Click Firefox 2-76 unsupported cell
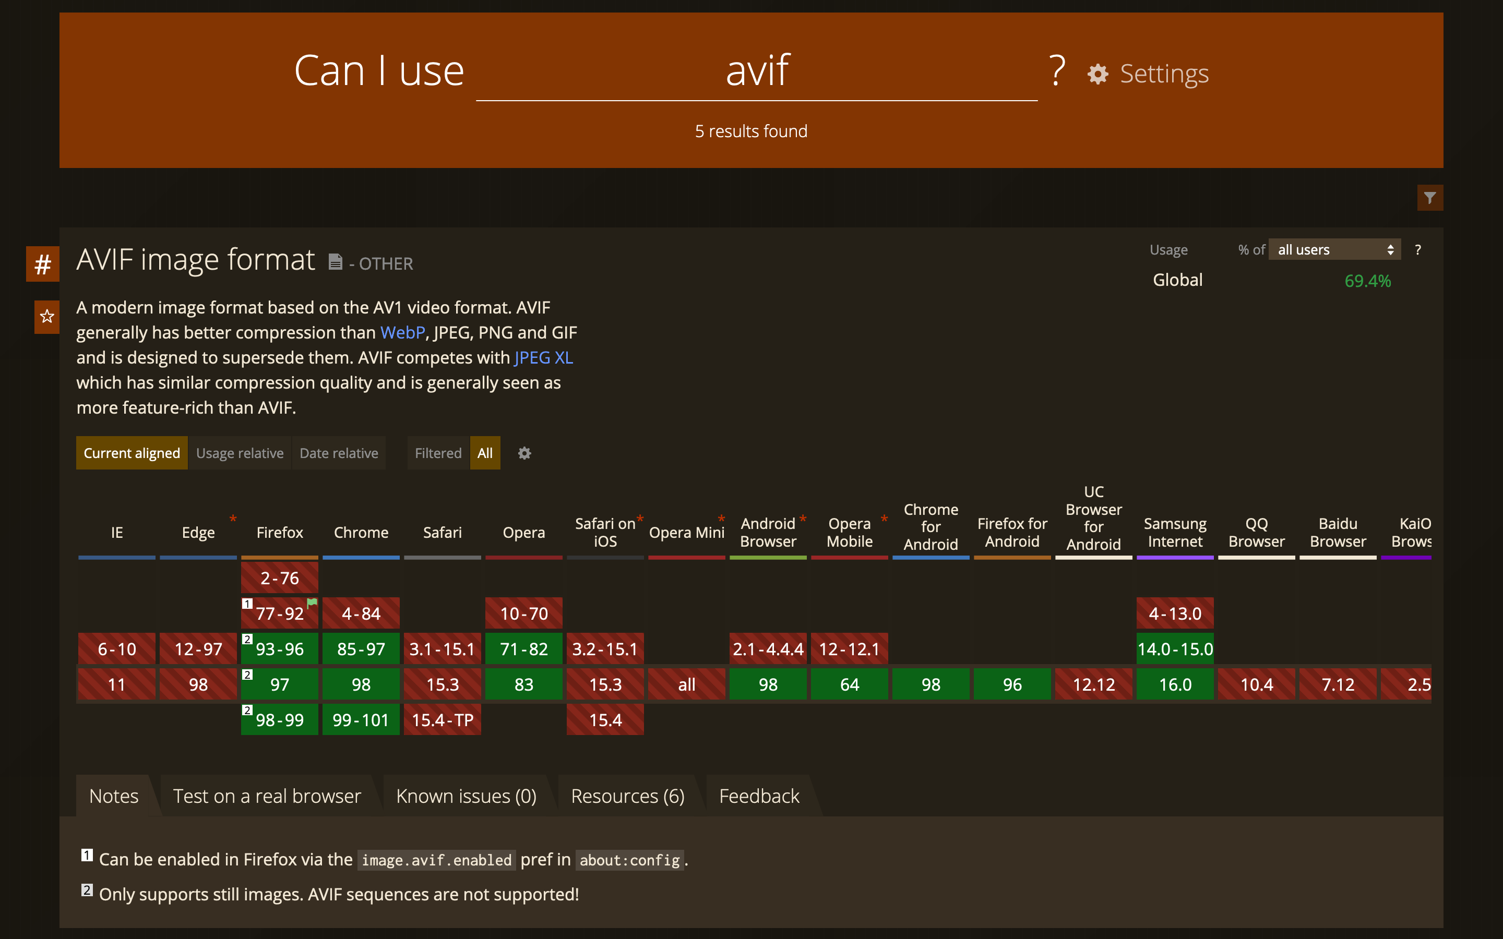Image resolution: width=1503 pixels, height=939 pixels. (280, 578)
